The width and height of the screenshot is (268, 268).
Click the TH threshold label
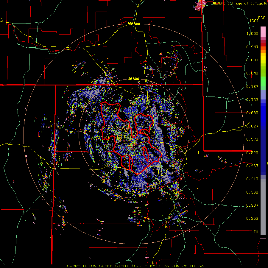(256, 232)
